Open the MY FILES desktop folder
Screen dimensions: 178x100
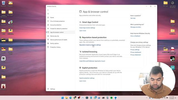pyautogui.click(x=165, y=4)
